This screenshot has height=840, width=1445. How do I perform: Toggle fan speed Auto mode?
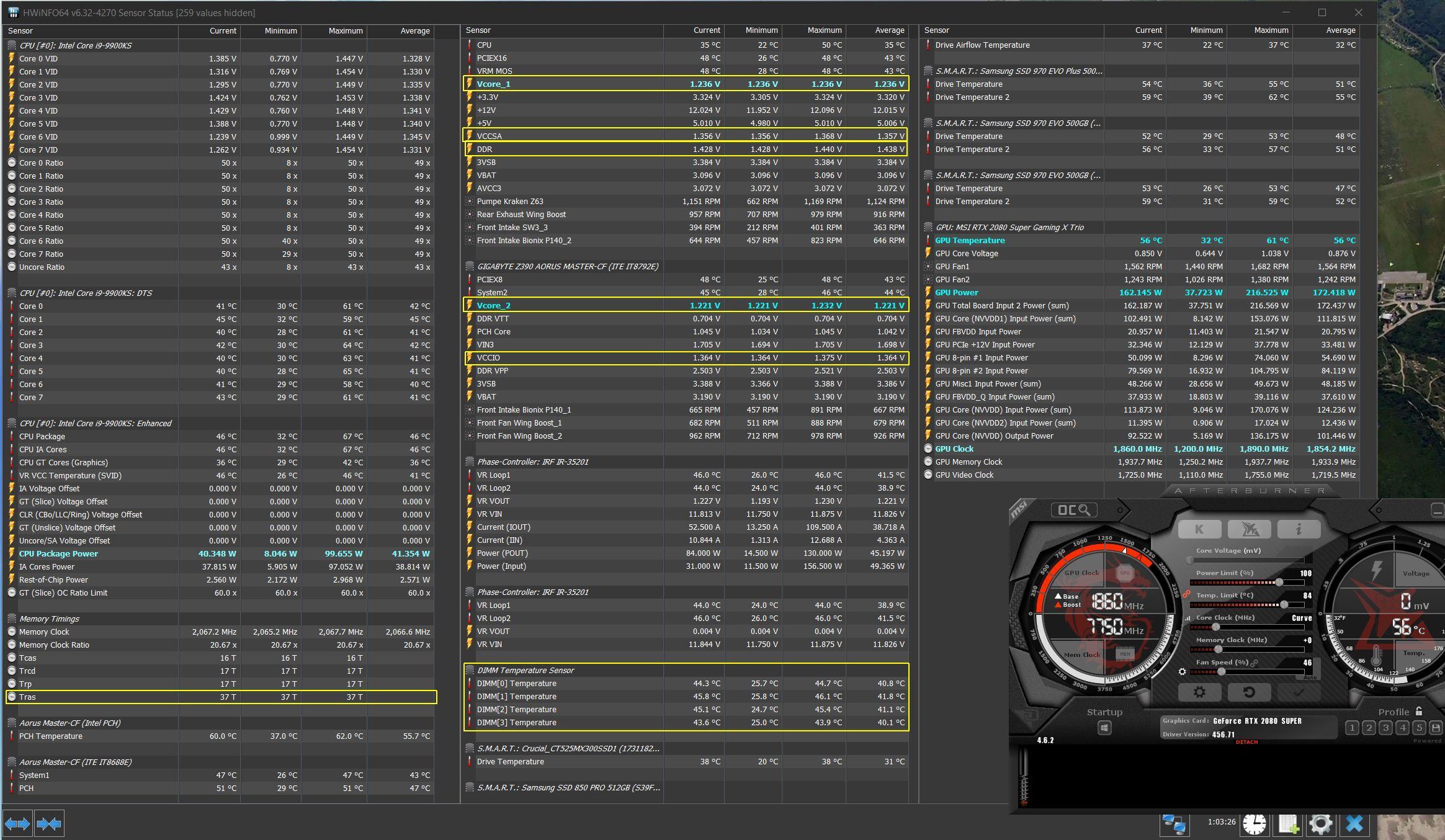[x=1310, y=677]
